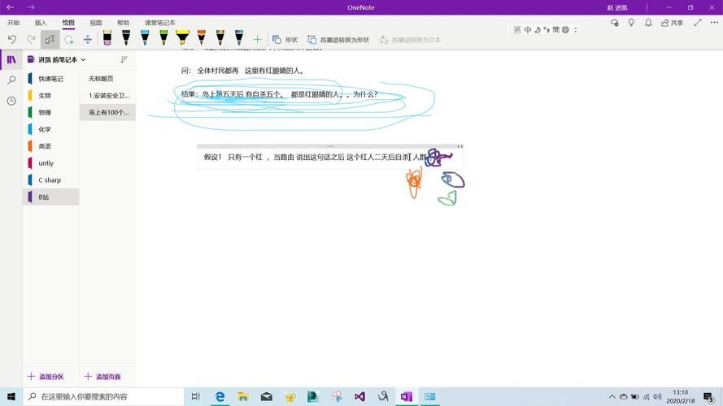The image size is (723, 406).
Task: Open File Explorer from taskbar
Action: (243, 396)
